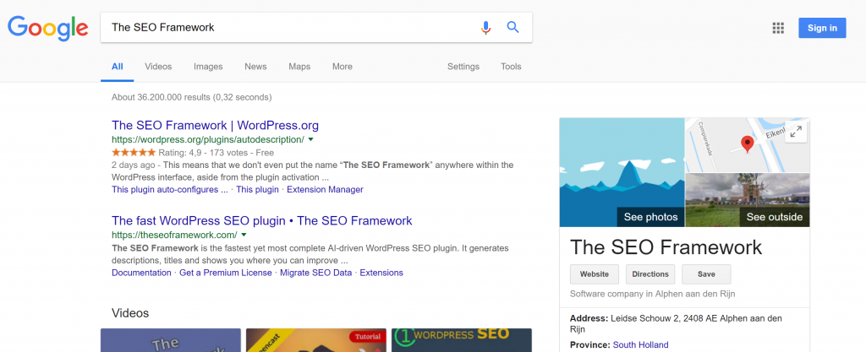Viewport: 866px width, 352px height.
Task: Switch to the Maps tab
Action: [x=299, y=67]
